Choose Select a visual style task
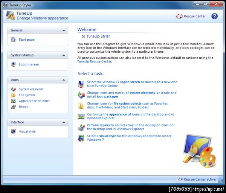This screenshot has width=226, height=193. click(129, 138)
